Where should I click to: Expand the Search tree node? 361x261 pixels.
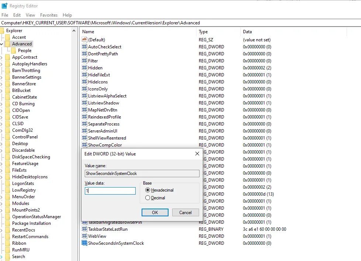1,257
